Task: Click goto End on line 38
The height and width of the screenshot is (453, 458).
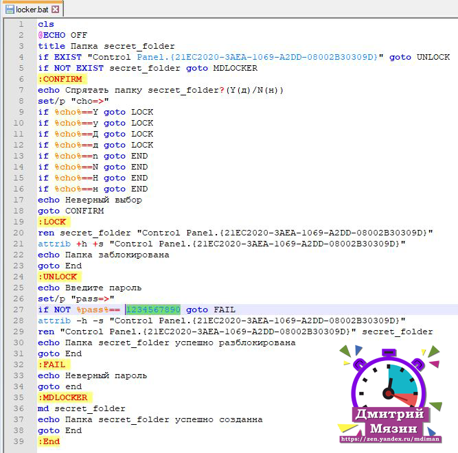Action: click(60, 430)
